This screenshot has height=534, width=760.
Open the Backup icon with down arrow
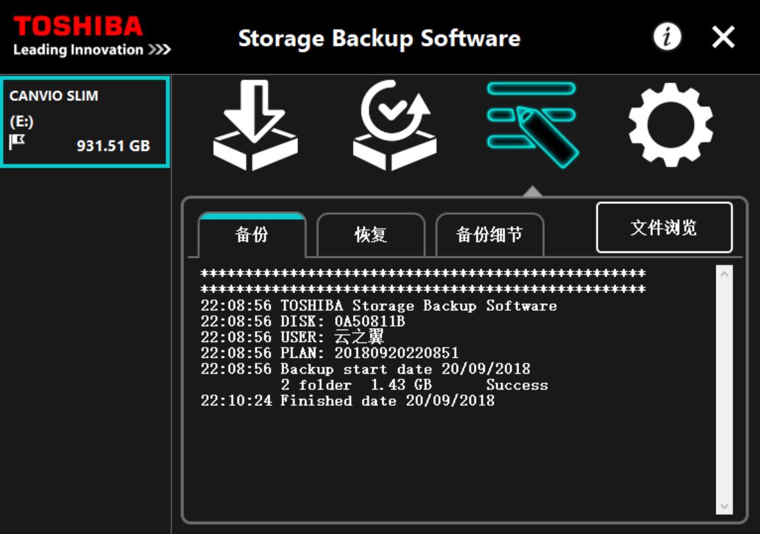[256, 125]
